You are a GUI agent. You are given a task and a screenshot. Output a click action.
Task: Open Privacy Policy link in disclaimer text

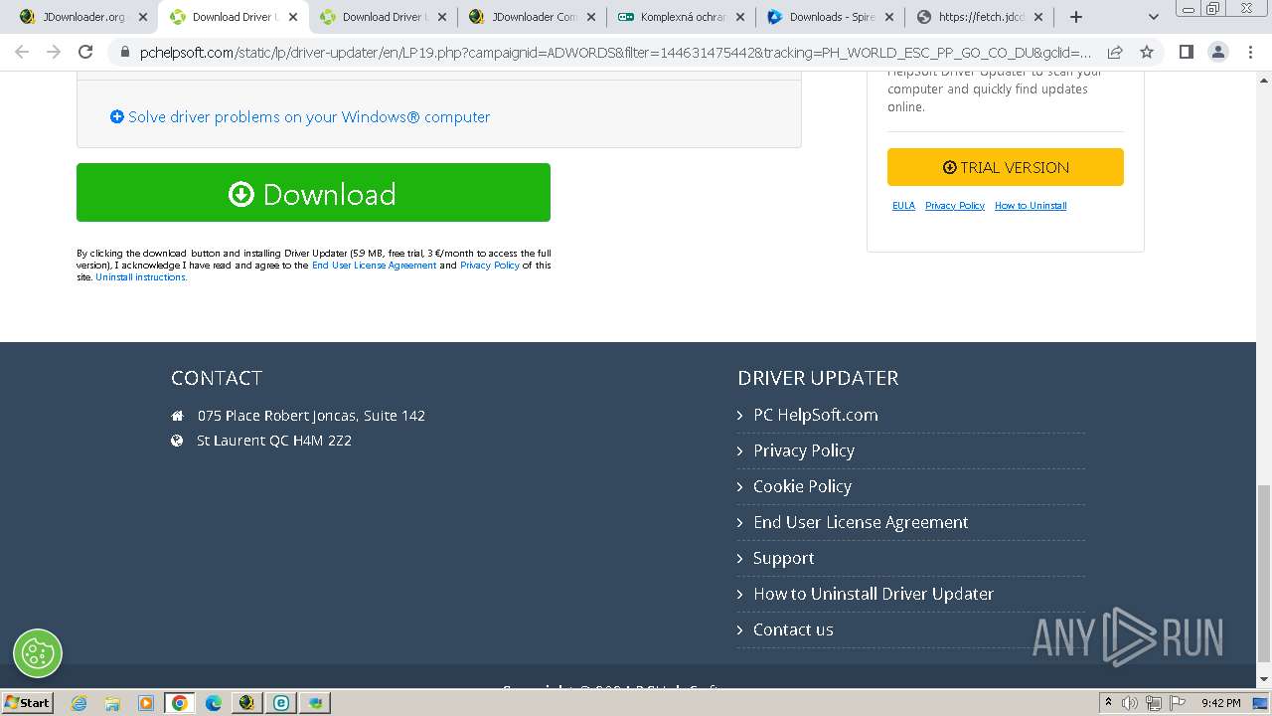tap(490, 266)
